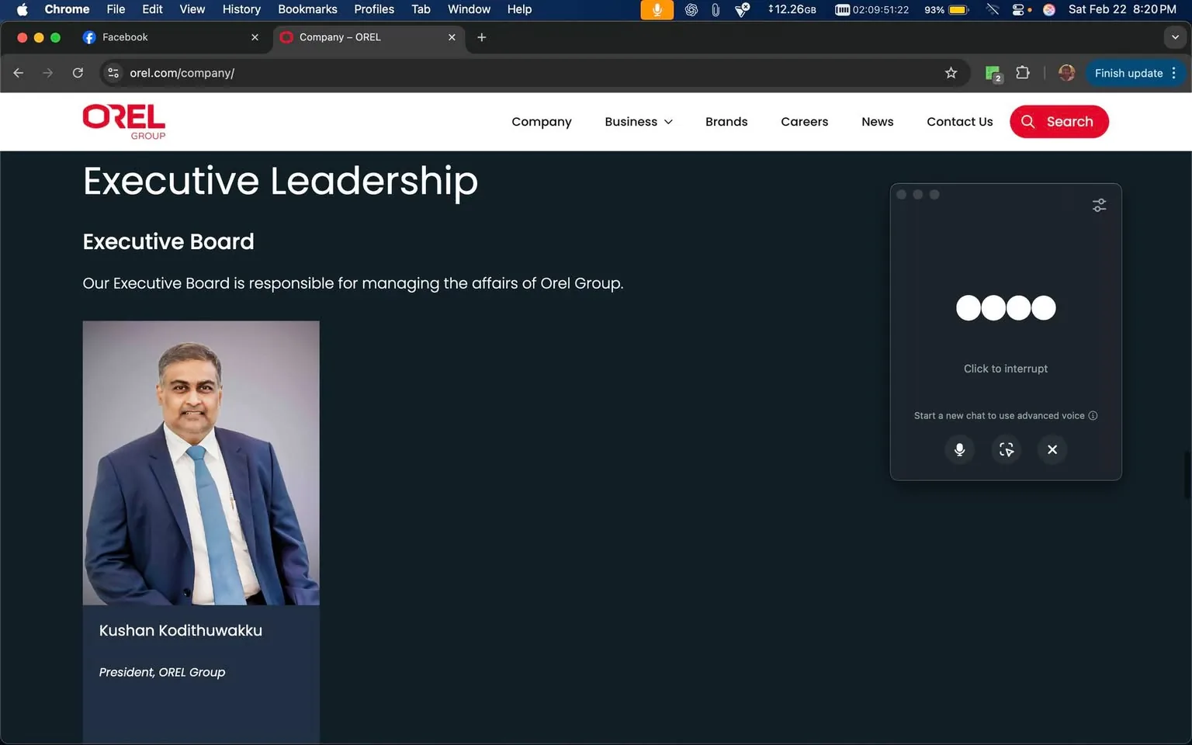This screenshot has height=745, width=1192.
Task: Select the screen-share icon in the voice panel
Action: coord(1006,449)
